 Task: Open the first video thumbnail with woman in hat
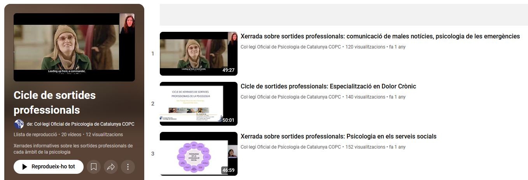199,54
